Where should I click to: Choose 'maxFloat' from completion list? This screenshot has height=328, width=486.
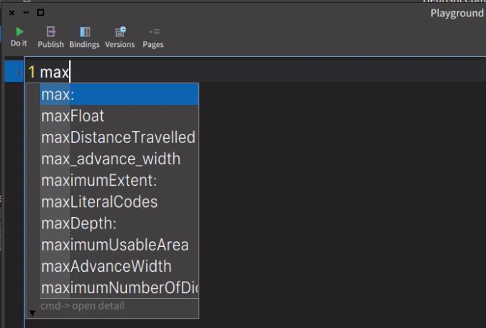coord(119,116)
